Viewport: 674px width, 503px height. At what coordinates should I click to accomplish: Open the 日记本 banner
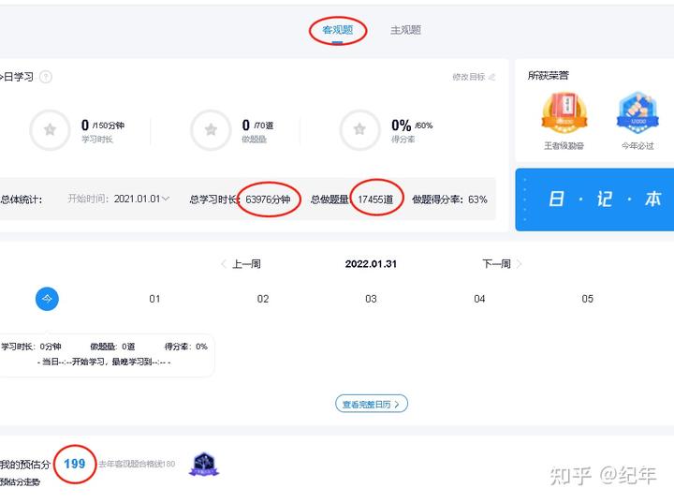click(594, 200)
